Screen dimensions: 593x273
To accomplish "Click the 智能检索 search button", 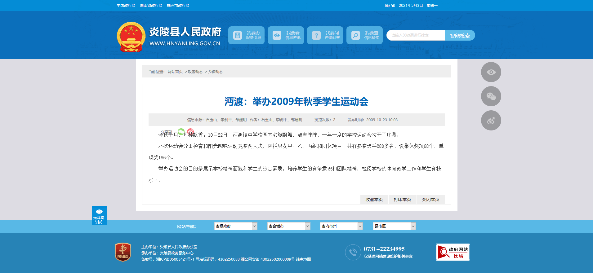I will tap(460, 36).
